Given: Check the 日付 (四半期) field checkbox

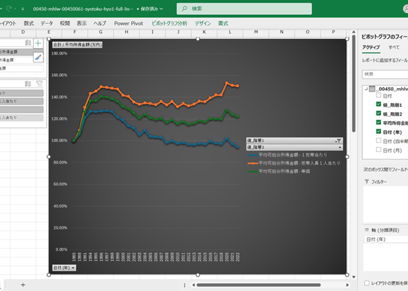Looking at the screenshot, I should [378, 141].
